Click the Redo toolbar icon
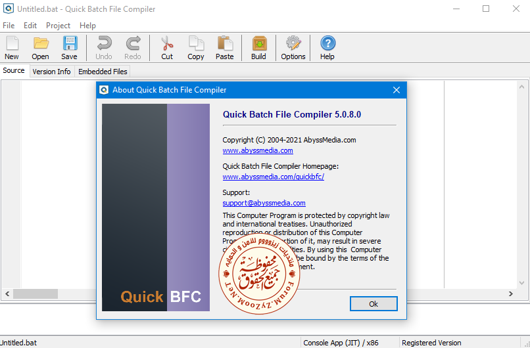This screenshot has height=348, width=530. [x=133, y=44]
